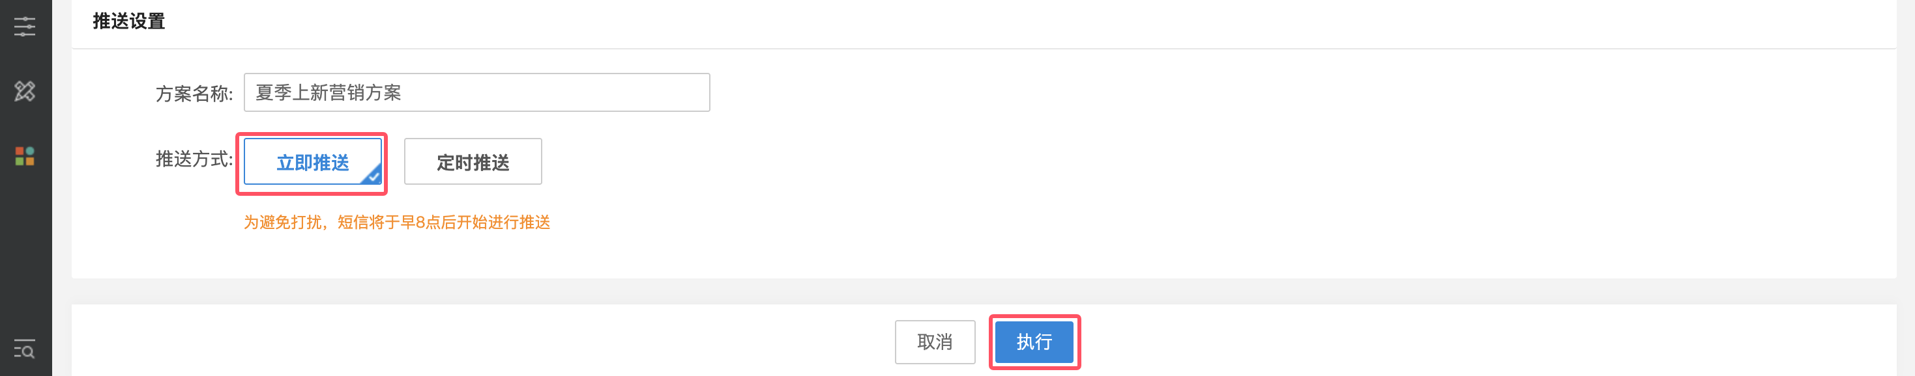The width and height of the screenshot is (1915, 376).
Task: Switch push mode to 定时推送
Action: [x=473, y=162]
